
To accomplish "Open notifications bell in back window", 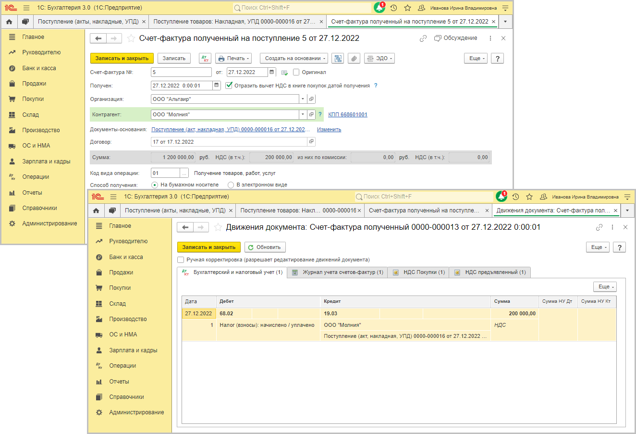I will 379,8.
